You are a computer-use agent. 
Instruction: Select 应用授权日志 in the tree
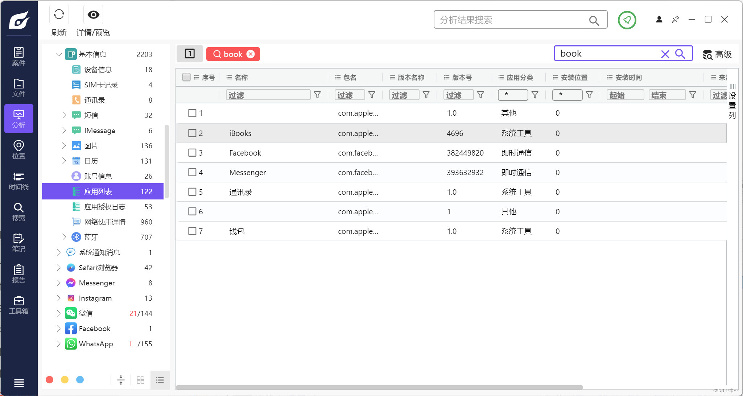tap(104, 207)
